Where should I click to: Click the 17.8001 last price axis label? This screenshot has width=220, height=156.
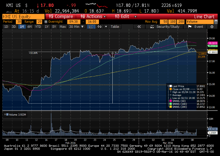pyautogui.click(x=213, y=52)
